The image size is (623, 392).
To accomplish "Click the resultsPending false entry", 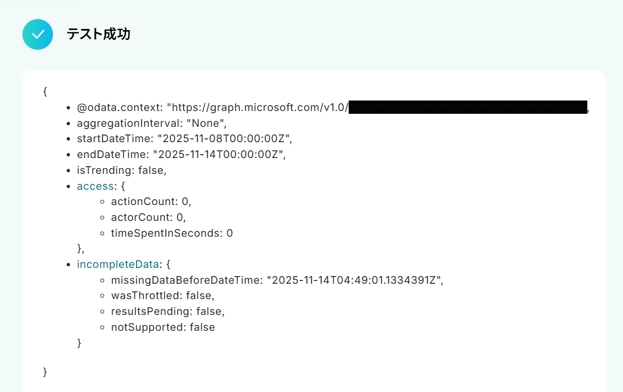I will [x=168, y=312].
